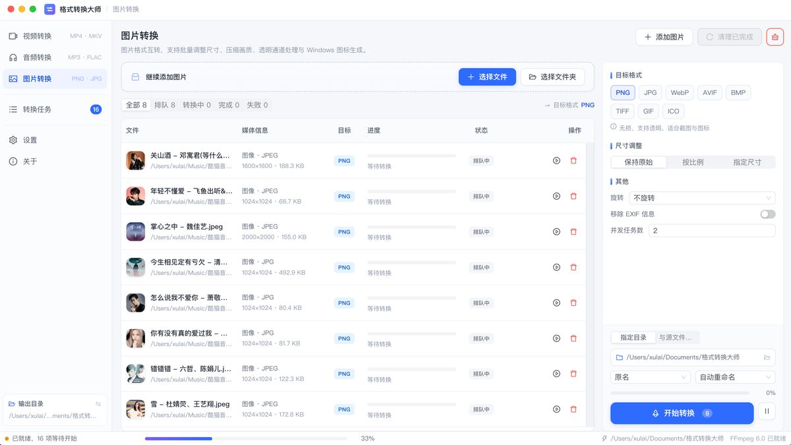Choose 保持原始 size option

click(x=638, y=162)
